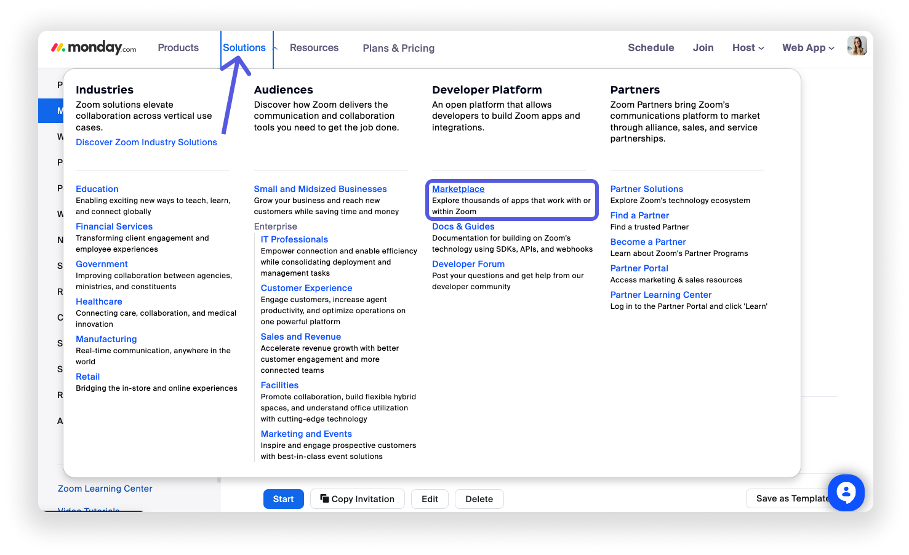Open the Docs & Guides link
The width and height of the screenshot is (909, 555).
pos(463,226)
